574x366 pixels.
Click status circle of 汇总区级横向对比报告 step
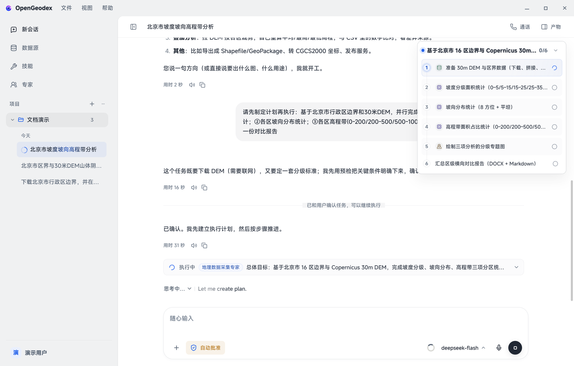[x=555, y=164]
